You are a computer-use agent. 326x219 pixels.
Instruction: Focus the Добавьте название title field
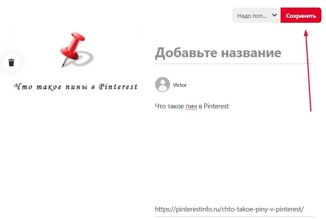pyautogui.click(x=234, y=53)
